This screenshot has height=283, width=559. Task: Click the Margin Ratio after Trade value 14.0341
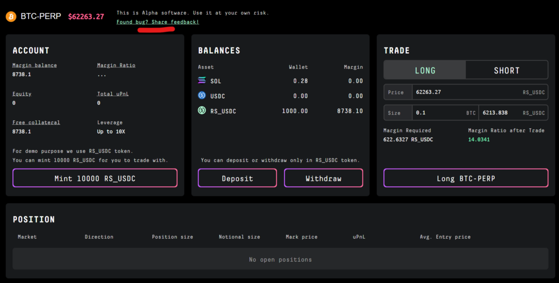click(x=479, y=139)
